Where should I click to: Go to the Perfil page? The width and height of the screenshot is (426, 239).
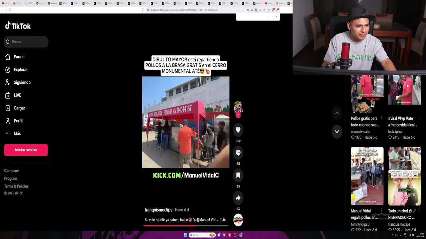[x=14, y=121]
